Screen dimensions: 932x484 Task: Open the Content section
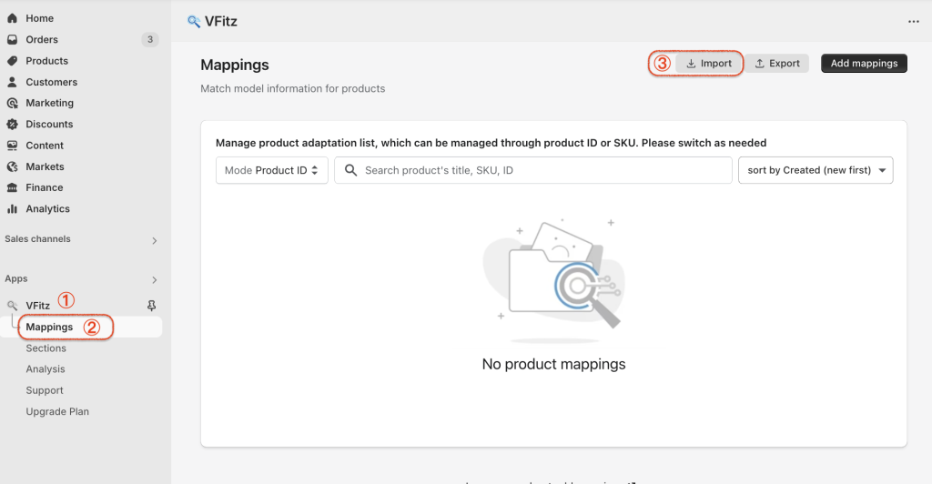tap(45, 146)
